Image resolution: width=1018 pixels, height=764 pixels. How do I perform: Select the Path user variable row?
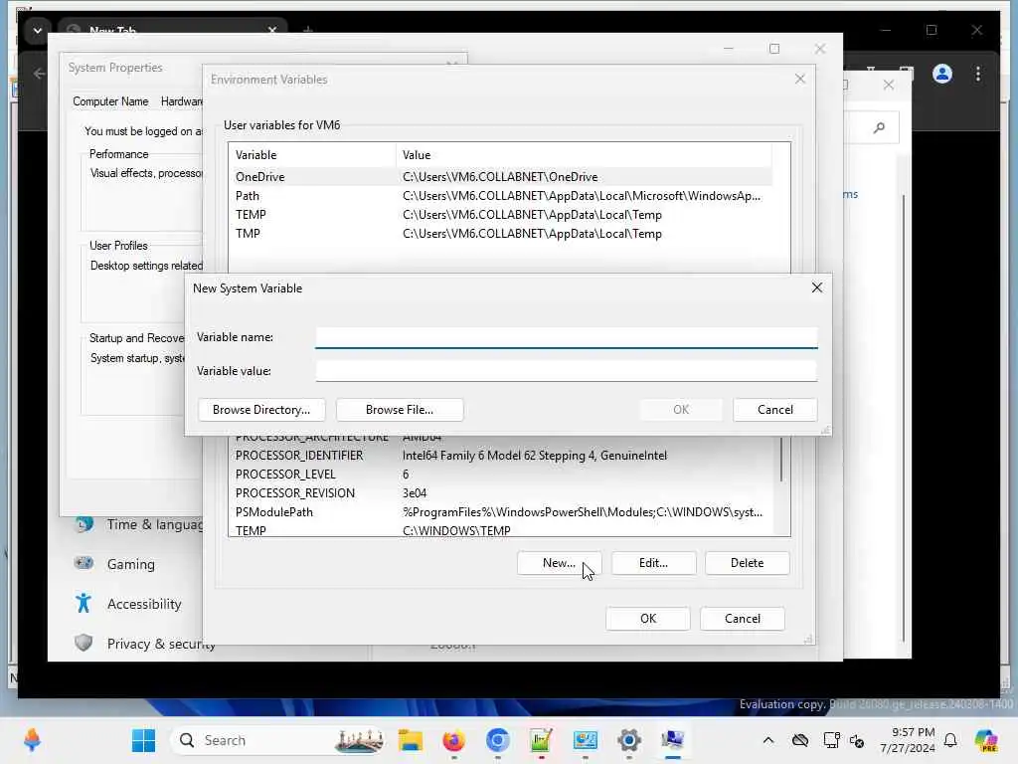501,196
